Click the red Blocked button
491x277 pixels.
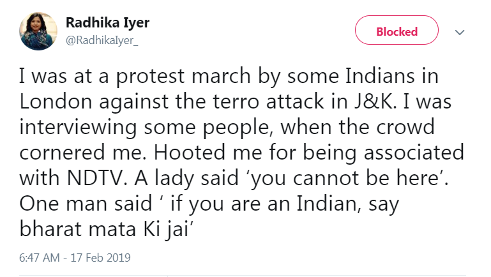pyautogui.click(x=397, y=31)
